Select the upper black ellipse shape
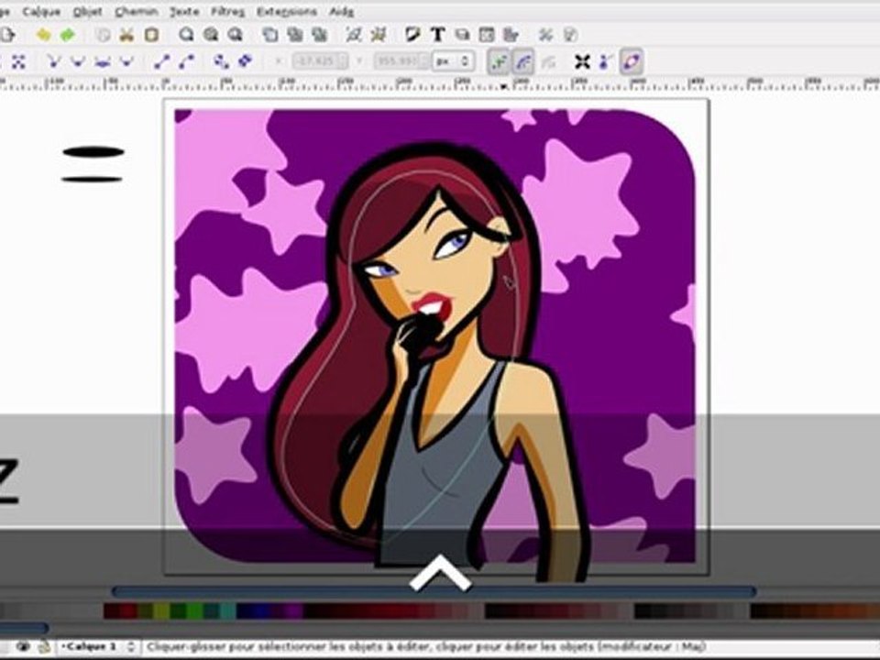The width and height of the screenshot is (880, 660). pyautogui.click(x=93, y=152)
